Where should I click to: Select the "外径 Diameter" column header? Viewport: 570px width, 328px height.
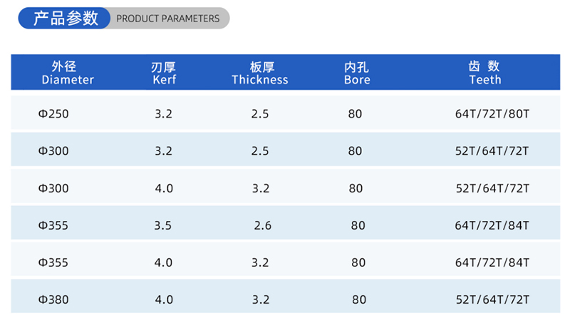pos(68,73)
